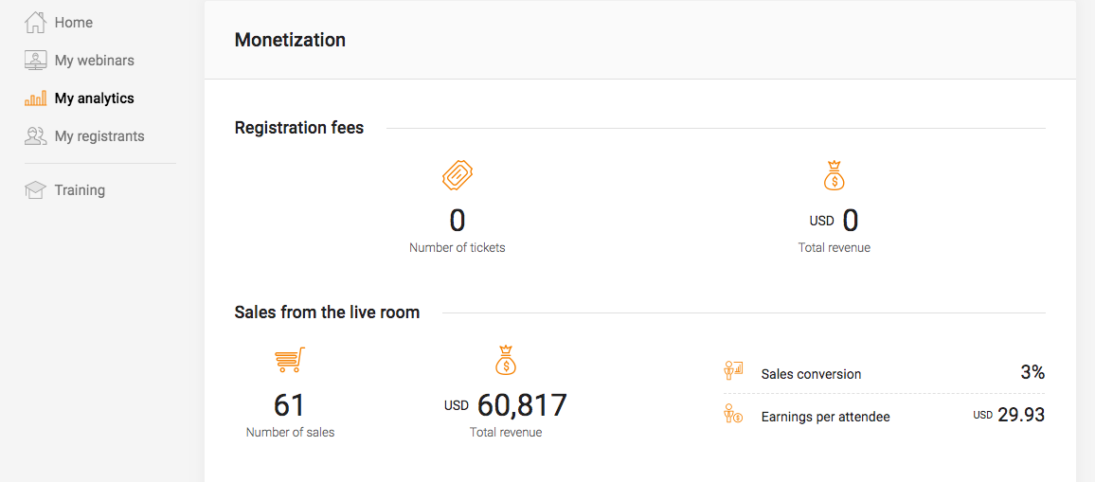The height and width of the screenshot is (482, 1095).
Task: Click the Sales conversion presenter icon
Action: click(733, 370)
